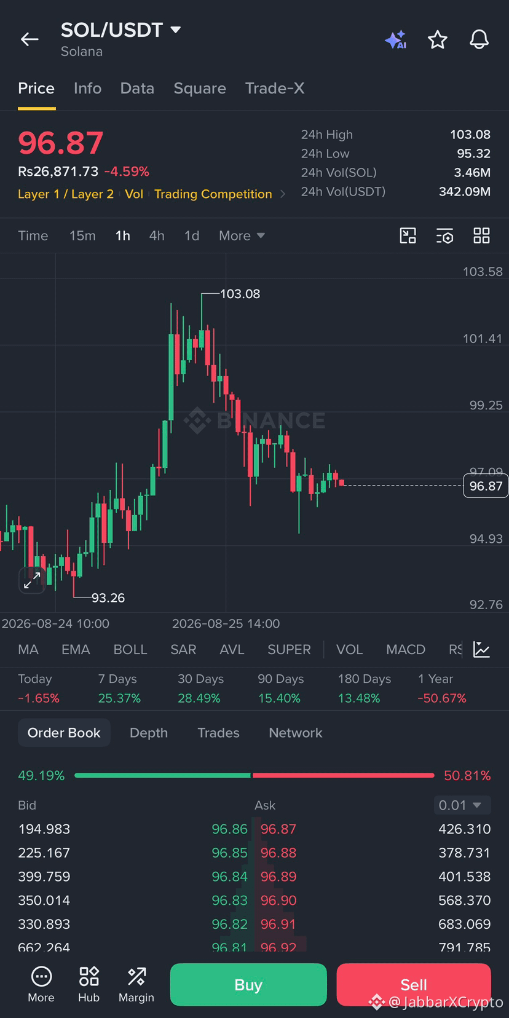Viewport: 509px width, 1018px height.
Task: Switch to the Trades tab
Action: 218,733
